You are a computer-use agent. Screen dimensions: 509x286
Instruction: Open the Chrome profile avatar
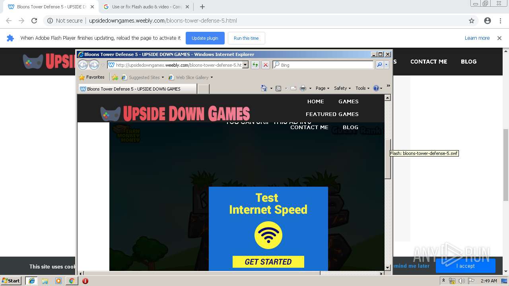click(x=488, y=21)
